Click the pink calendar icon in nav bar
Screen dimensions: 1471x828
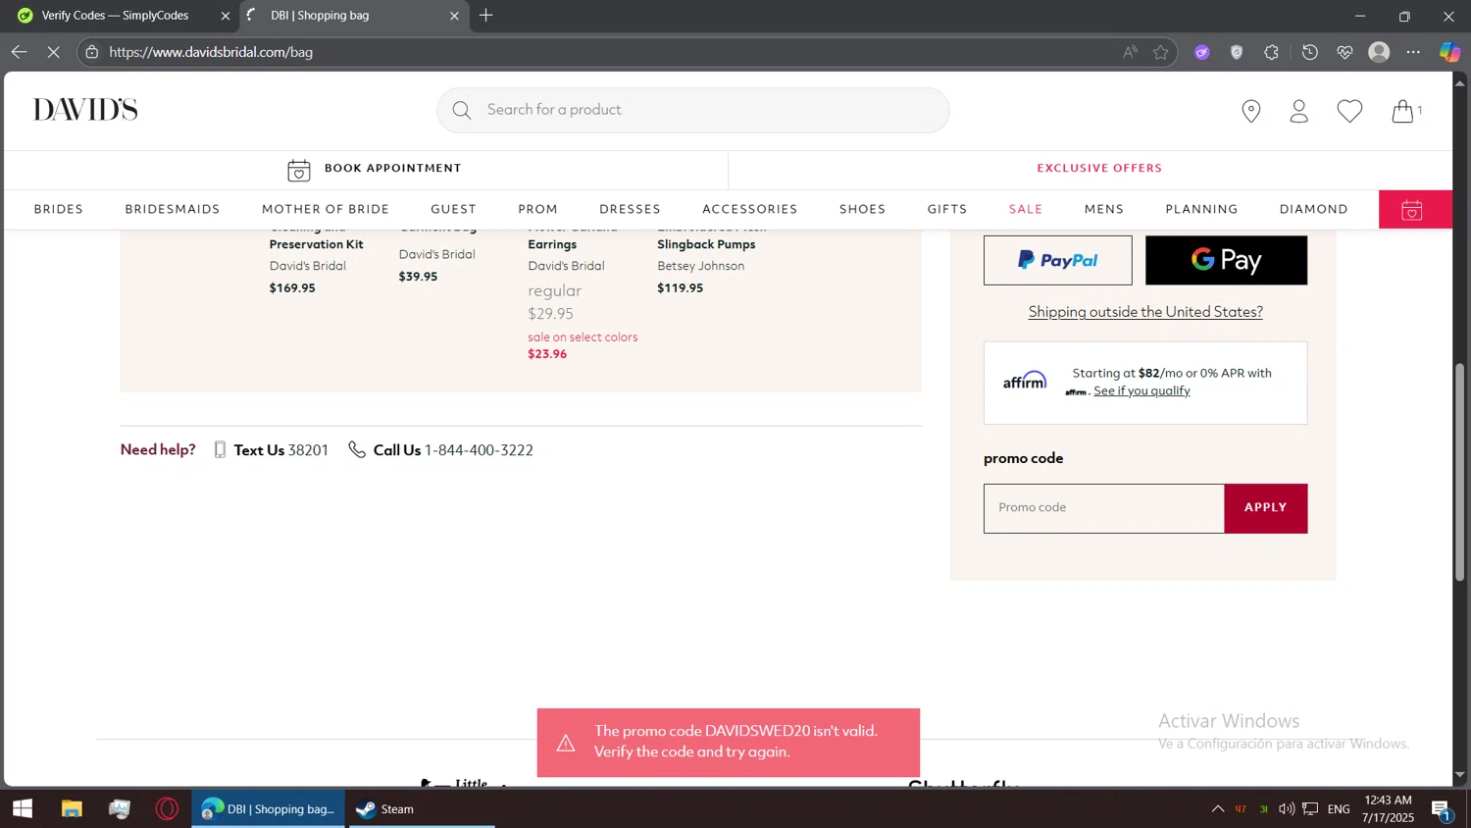(x=1412, y=210)
